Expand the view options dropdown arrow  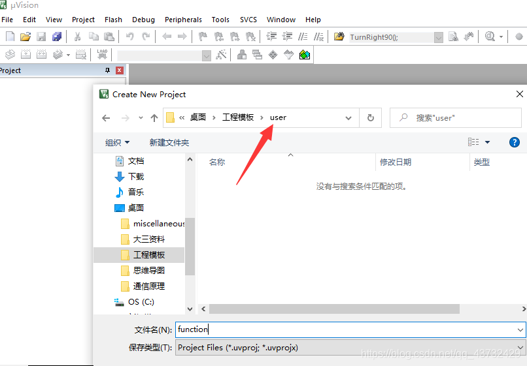(487, 142)
